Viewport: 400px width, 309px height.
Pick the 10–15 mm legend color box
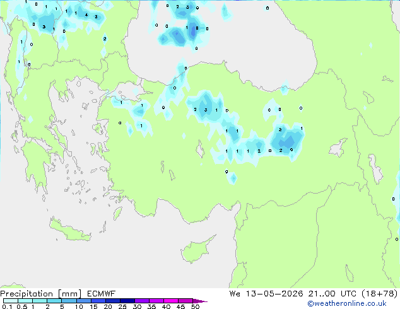pyautogui.click(x=84, y=301)
